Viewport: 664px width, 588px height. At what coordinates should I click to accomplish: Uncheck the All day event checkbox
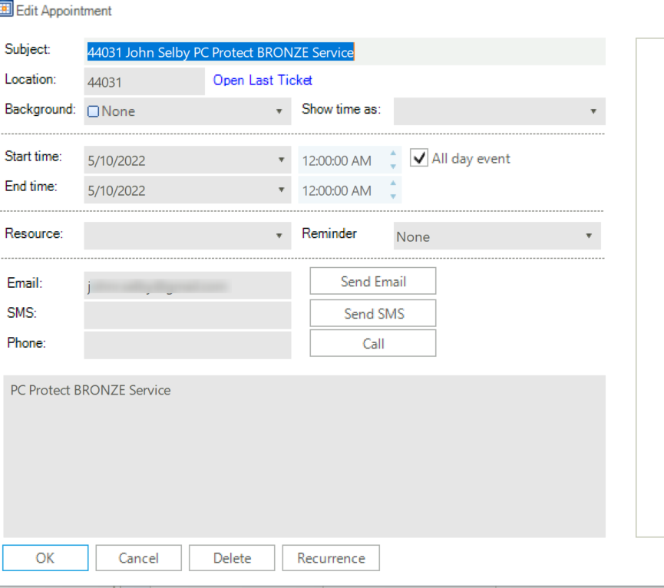pos(419,158)
